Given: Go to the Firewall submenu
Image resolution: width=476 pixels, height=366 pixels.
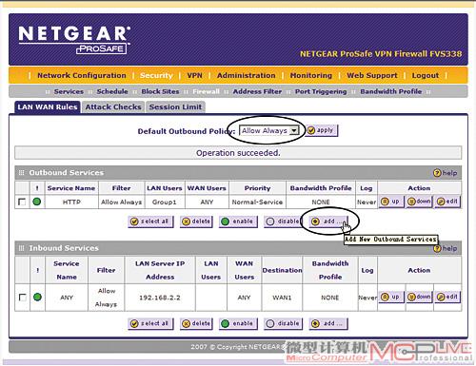Looking at the screenshot, I should click(207, 91).
